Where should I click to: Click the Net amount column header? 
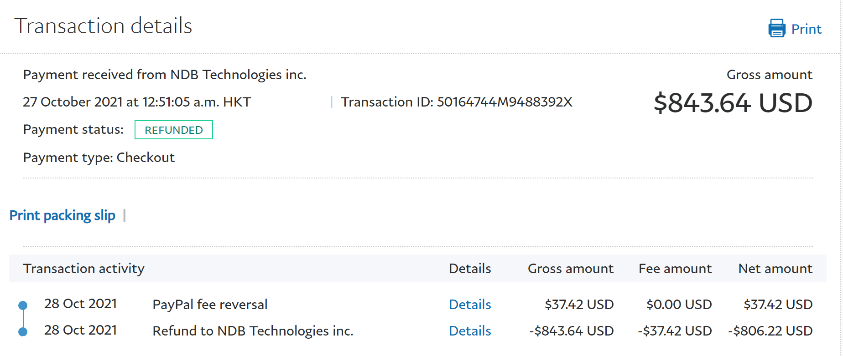tap(775, 269)
